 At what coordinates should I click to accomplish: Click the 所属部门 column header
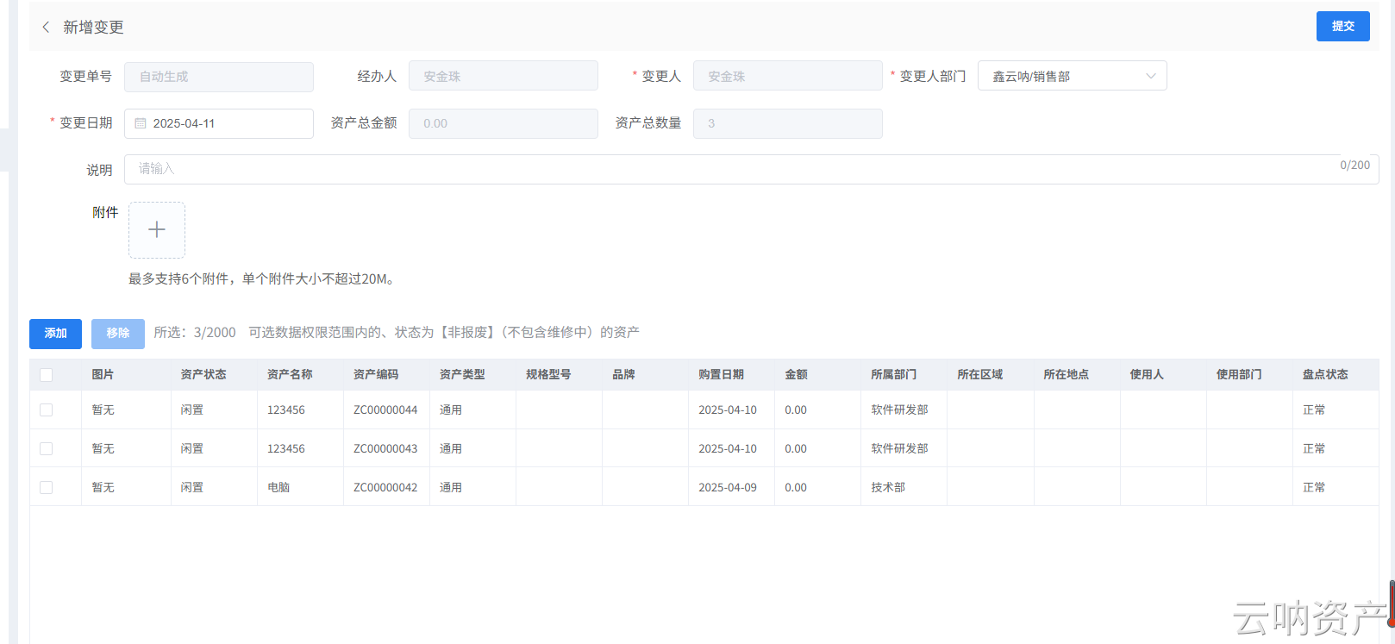coord(894,375)
